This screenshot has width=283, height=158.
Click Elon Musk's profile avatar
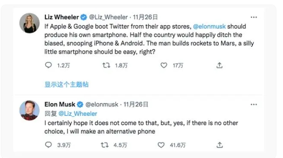point(29,110)
